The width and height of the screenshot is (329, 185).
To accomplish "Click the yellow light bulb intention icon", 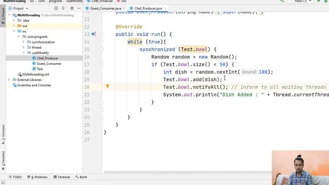I will 107,86.
